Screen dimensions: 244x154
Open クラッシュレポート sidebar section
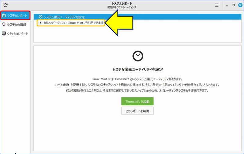click(x=15, y=33)
